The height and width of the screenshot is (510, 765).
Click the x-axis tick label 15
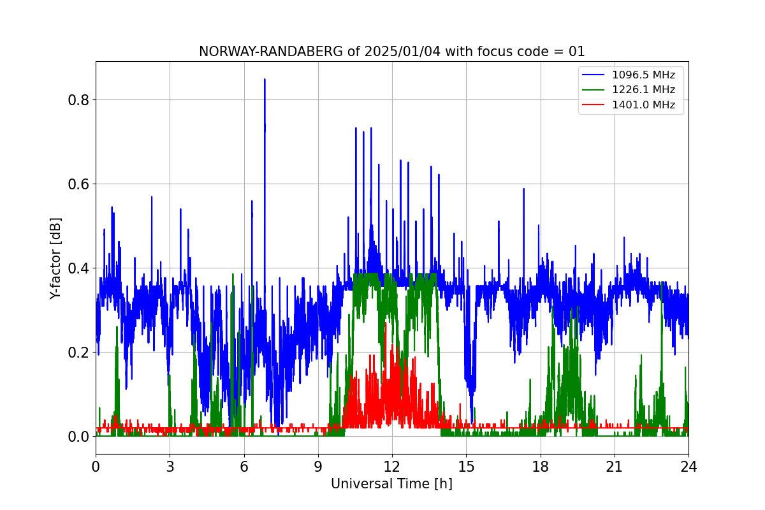(466, 467)
